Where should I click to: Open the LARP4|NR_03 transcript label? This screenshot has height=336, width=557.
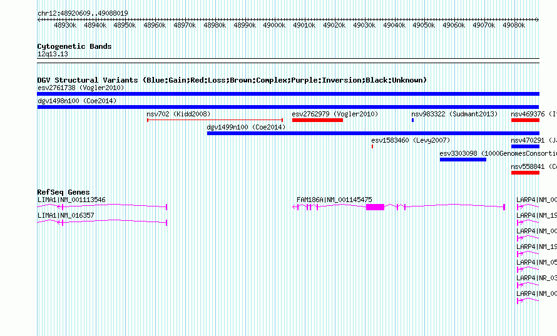[x=537, y=278]
